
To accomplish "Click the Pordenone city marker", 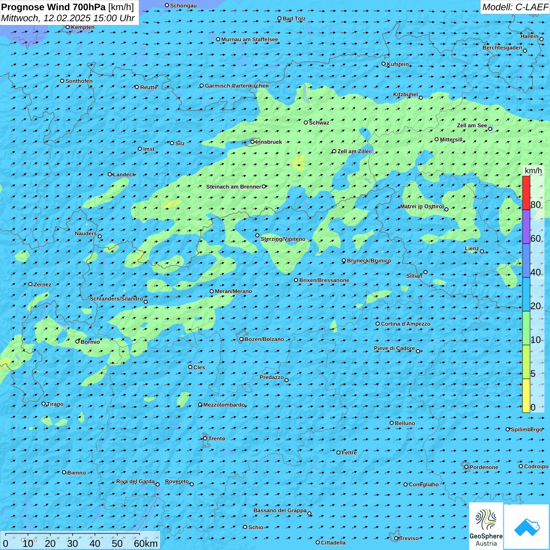I will (466, 467).
